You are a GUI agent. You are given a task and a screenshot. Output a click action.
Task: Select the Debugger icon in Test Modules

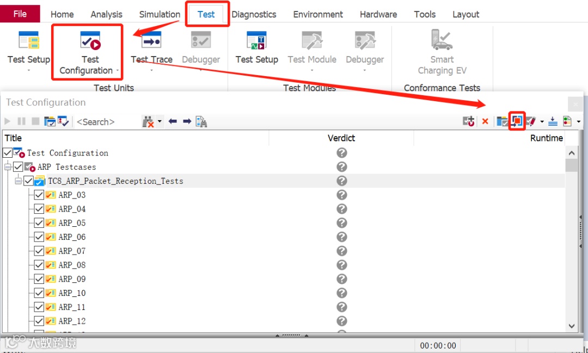[x=365, y=40]
